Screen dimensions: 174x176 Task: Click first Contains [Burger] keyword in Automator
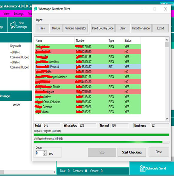tap(20, 57)
